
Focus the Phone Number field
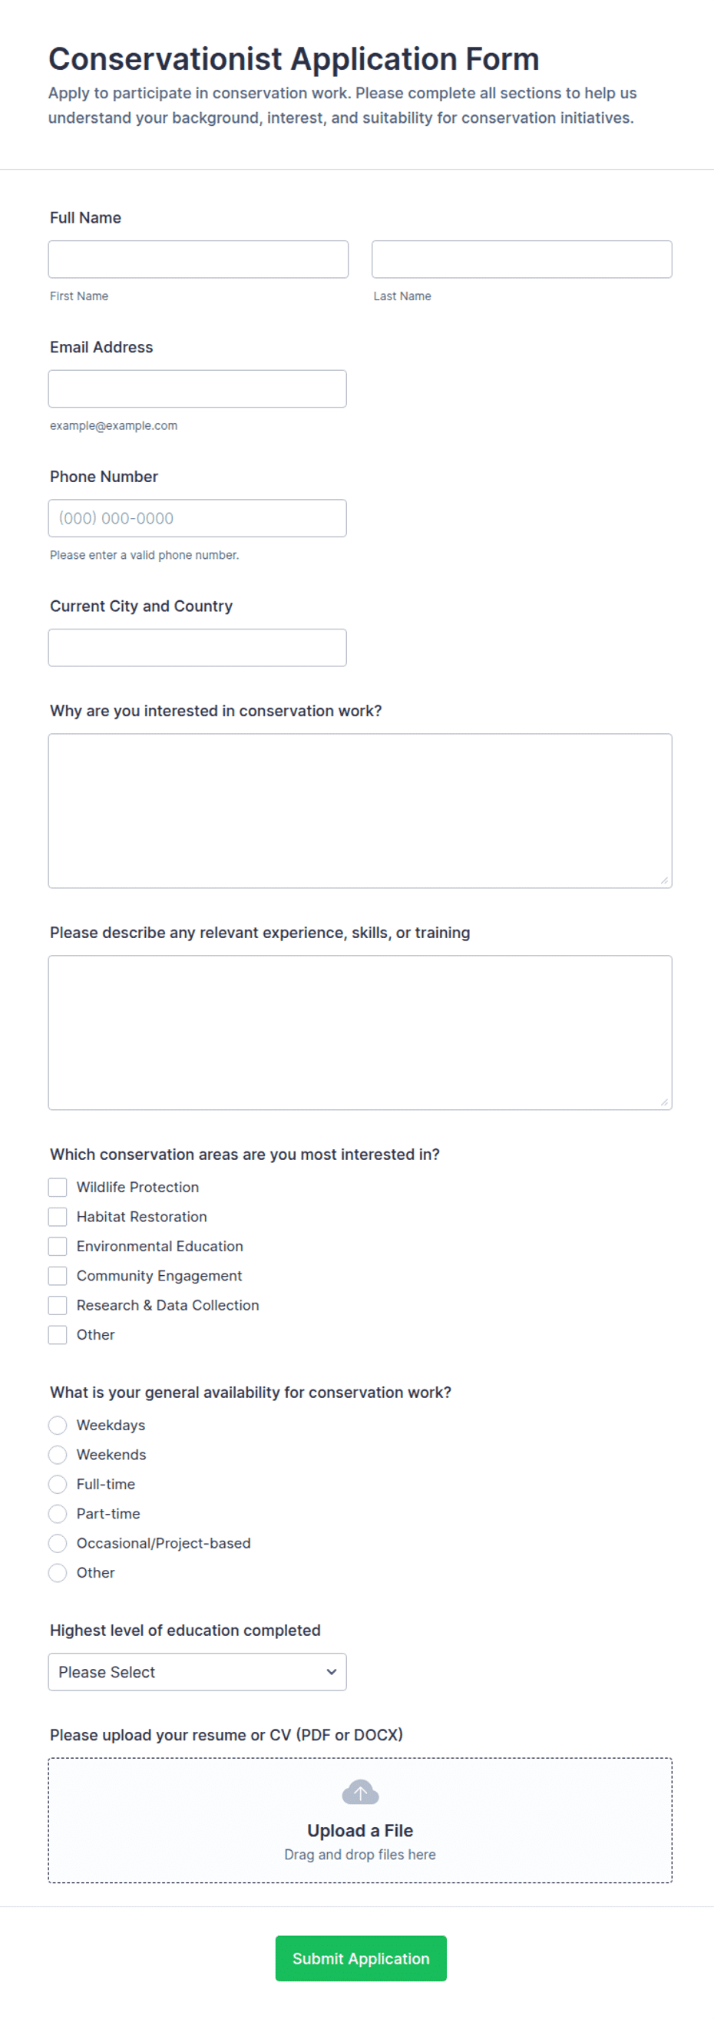point(197,518)
